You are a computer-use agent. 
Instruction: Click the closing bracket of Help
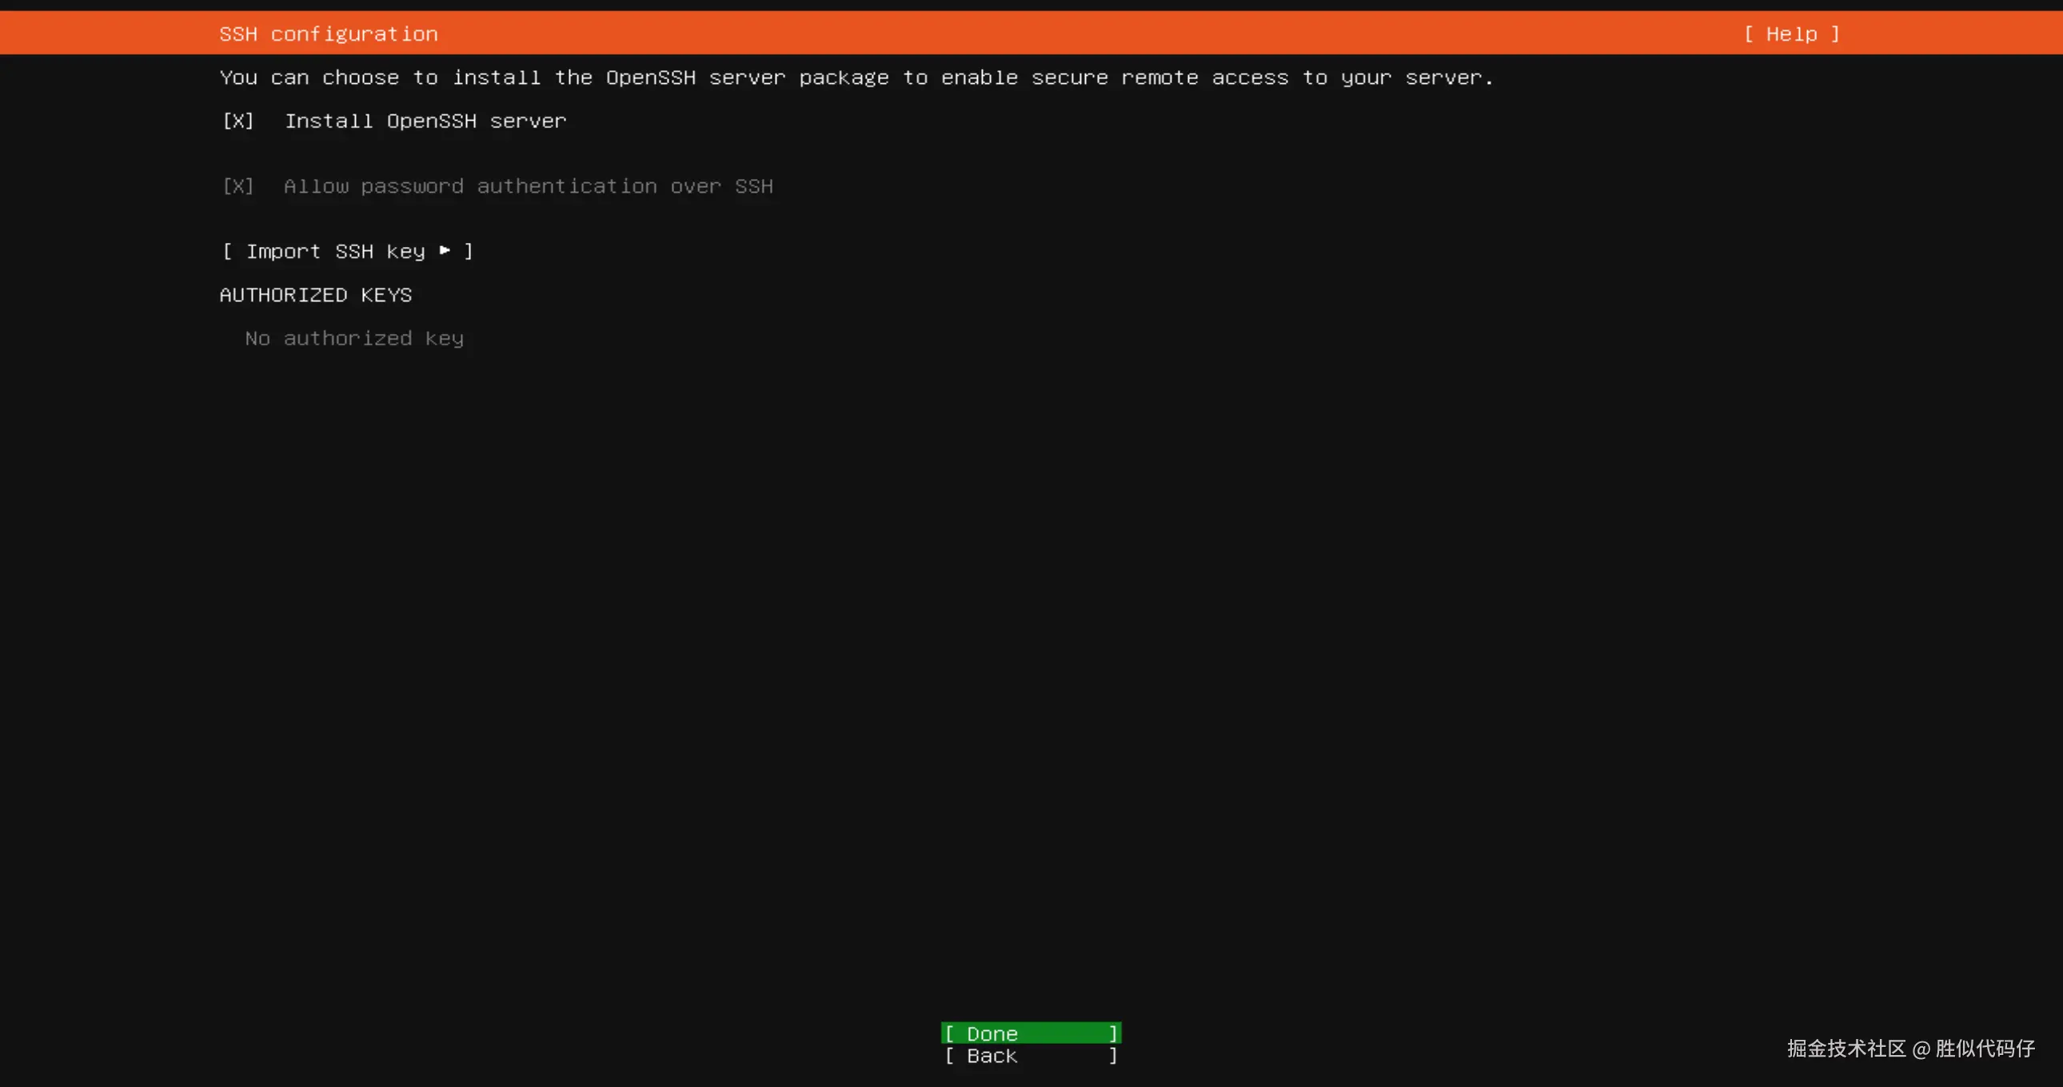pos(1835,34)
